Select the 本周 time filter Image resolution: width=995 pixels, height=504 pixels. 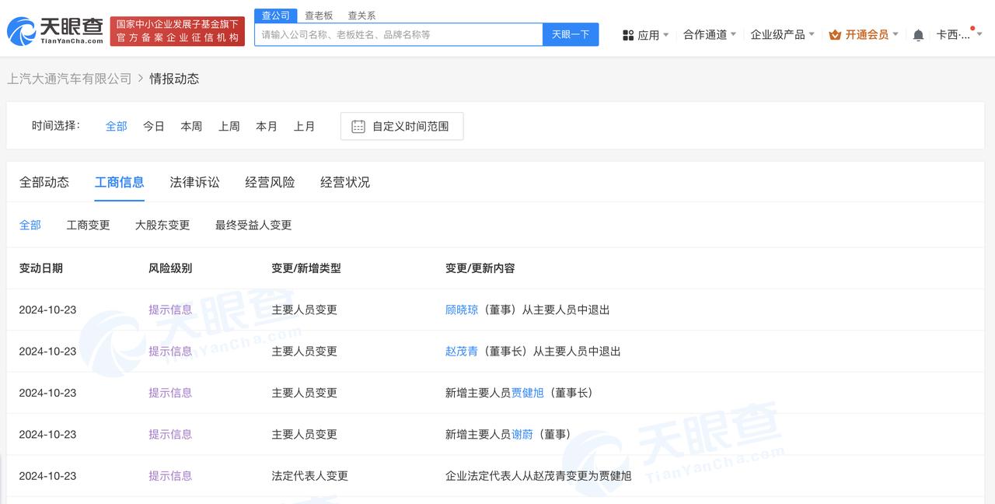[x=191, y=126]
